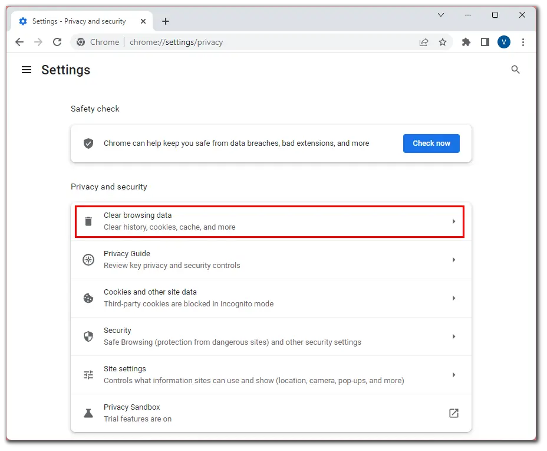Open the Extensions puzzle piece icon
This screenshot has width=547, height=451.
pyautogui.click(x=466, y=43)
